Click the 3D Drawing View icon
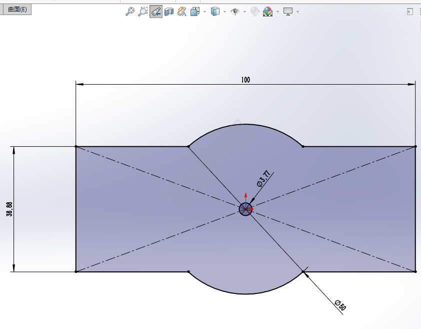Viewport: 421px width, 329px height. tap(180, 12)
